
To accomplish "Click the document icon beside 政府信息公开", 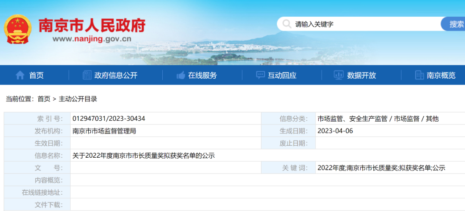I will click(x=87, y=75).
